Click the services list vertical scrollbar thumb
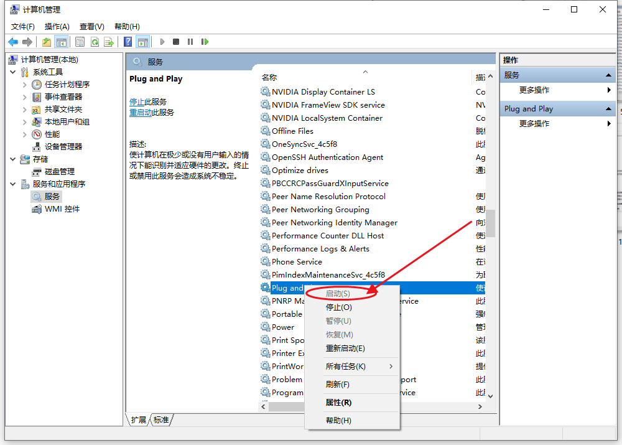622x445 pixels. coord(490,223)
